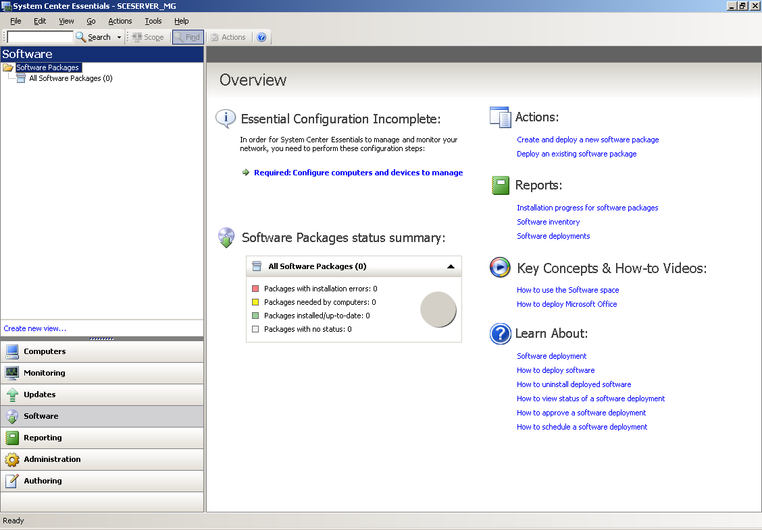This screenshot has height=530, width=762.
Task: Click the All Software Packages tree icon
Action: coord(21,78)
